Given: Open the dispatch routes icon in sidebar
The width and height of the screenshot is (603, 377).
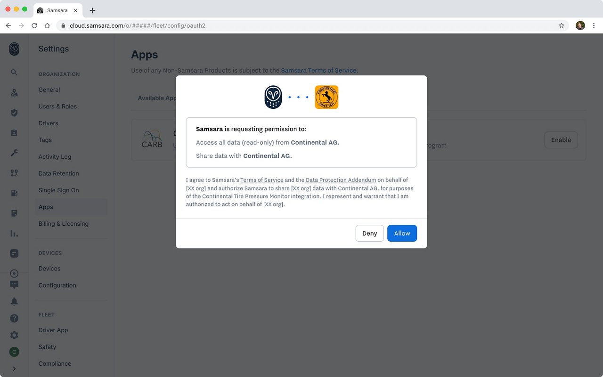Looking at the screenshot, I should 14,173.
